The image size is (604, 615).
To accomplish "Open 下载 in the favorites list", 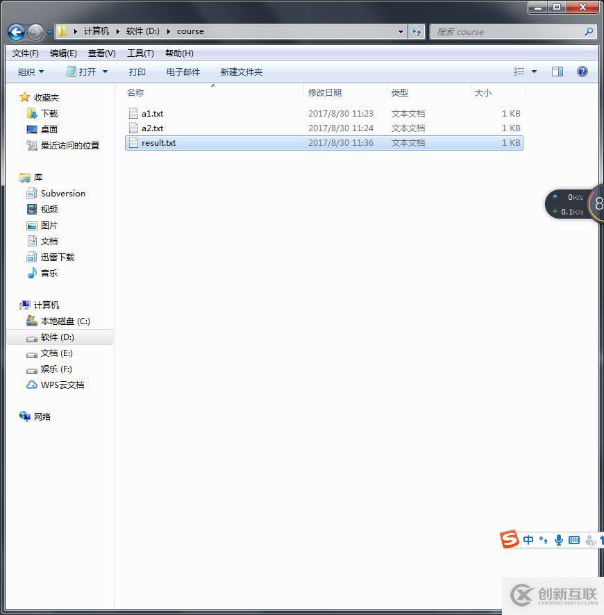I will pyautogui.click(x=49, y=113).
